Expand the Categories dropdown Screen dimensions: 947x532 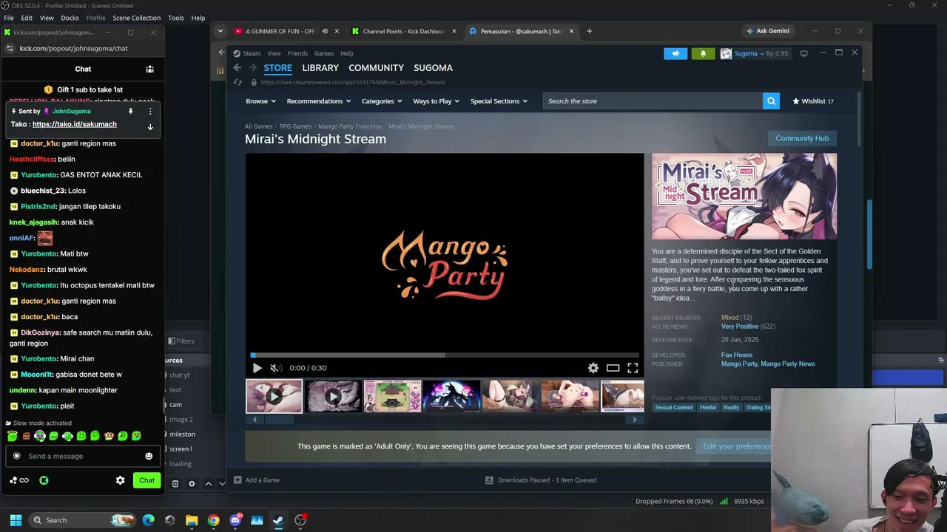tap(382, 101)
